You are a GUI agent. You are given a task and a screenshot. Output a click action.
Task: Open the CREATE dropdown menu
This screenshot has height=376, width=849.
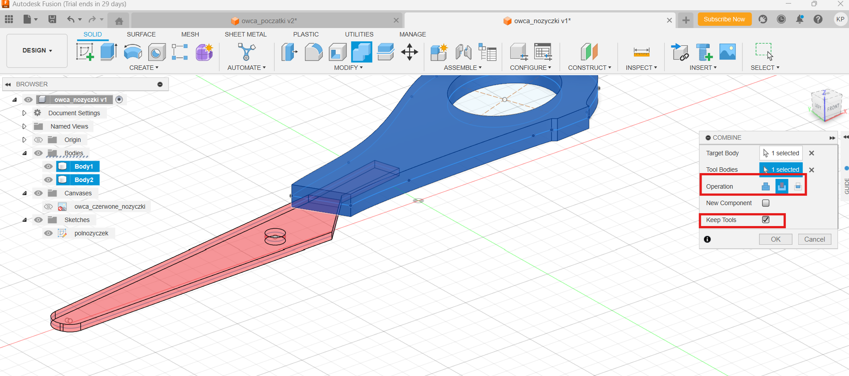(x=144, y=68)
